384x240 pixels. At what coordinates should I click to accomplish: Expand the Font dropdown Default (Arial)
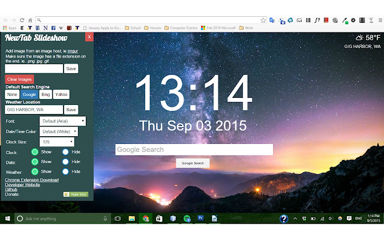pyautogui.click(x=62, y=121)
